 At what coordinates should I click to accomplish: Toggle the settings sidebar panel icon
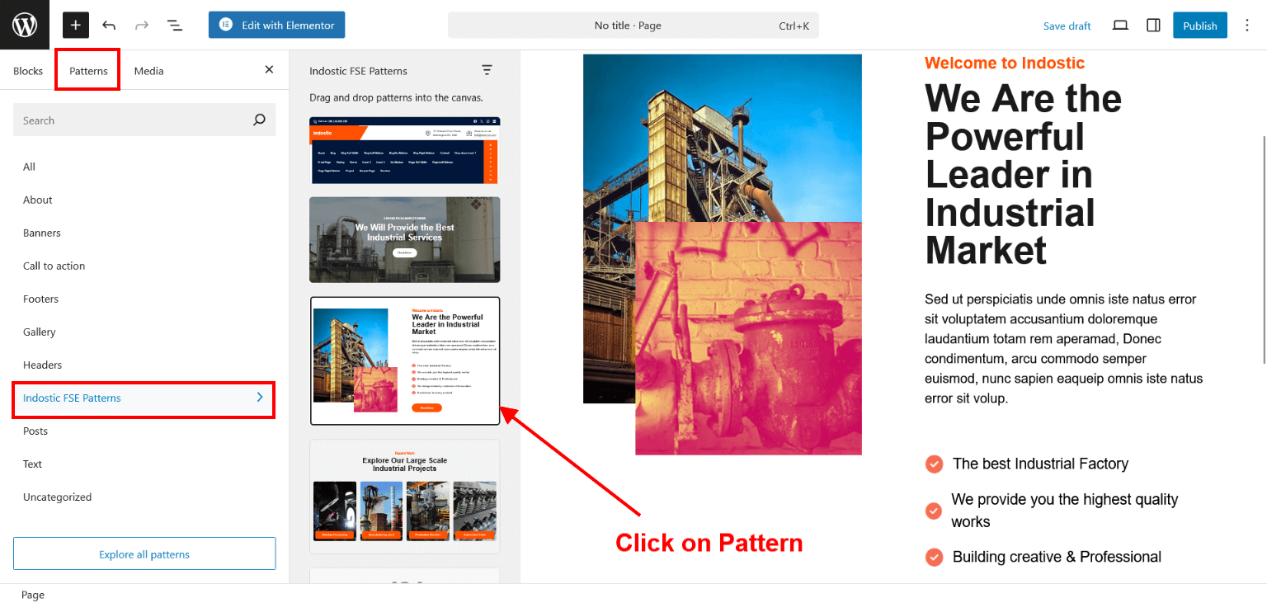pos(1153,25)
